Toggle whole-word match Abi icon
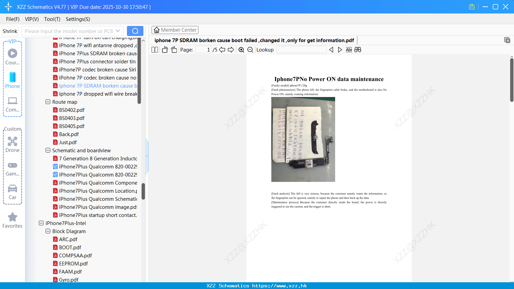The height and width of the screenshot is (289, 514). 349,50
